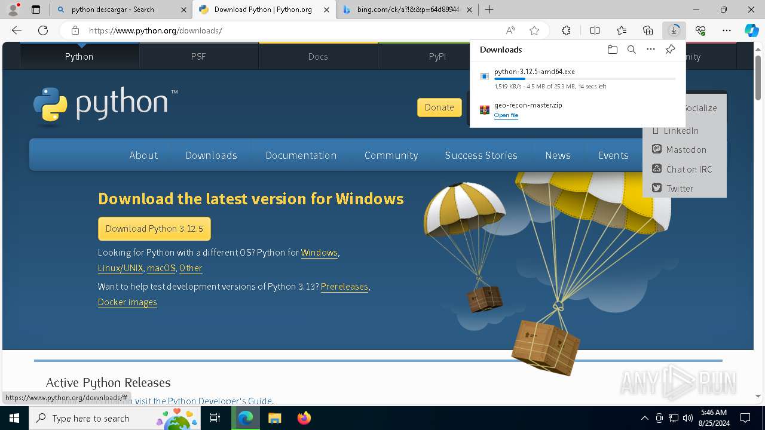The height and width of the screenshot is (430, 765).
Task: Open File Explorer from taskbar
Action: coord(274,418)
